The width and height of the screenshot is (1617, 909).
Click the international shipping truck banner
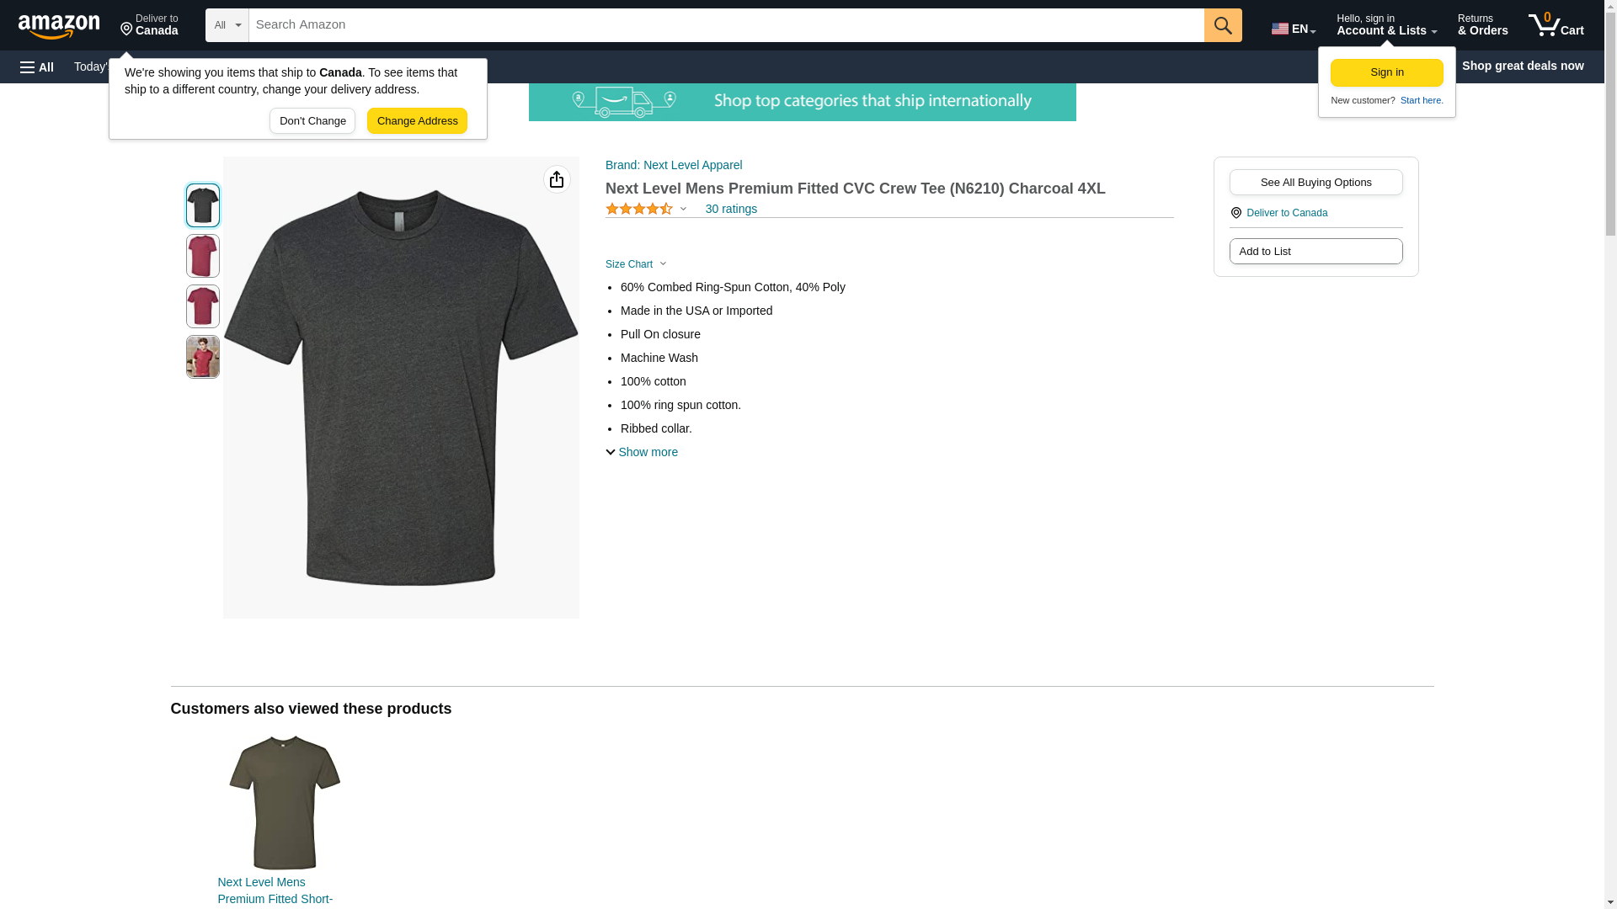[x=802, y=102]
